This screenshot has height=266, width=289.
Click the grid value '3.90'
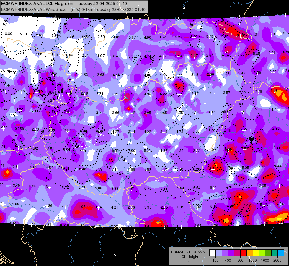pos(148,207)
